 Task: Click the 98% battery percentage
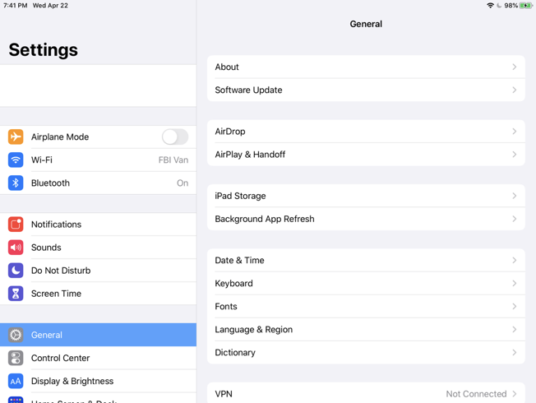tap(511, 6)
